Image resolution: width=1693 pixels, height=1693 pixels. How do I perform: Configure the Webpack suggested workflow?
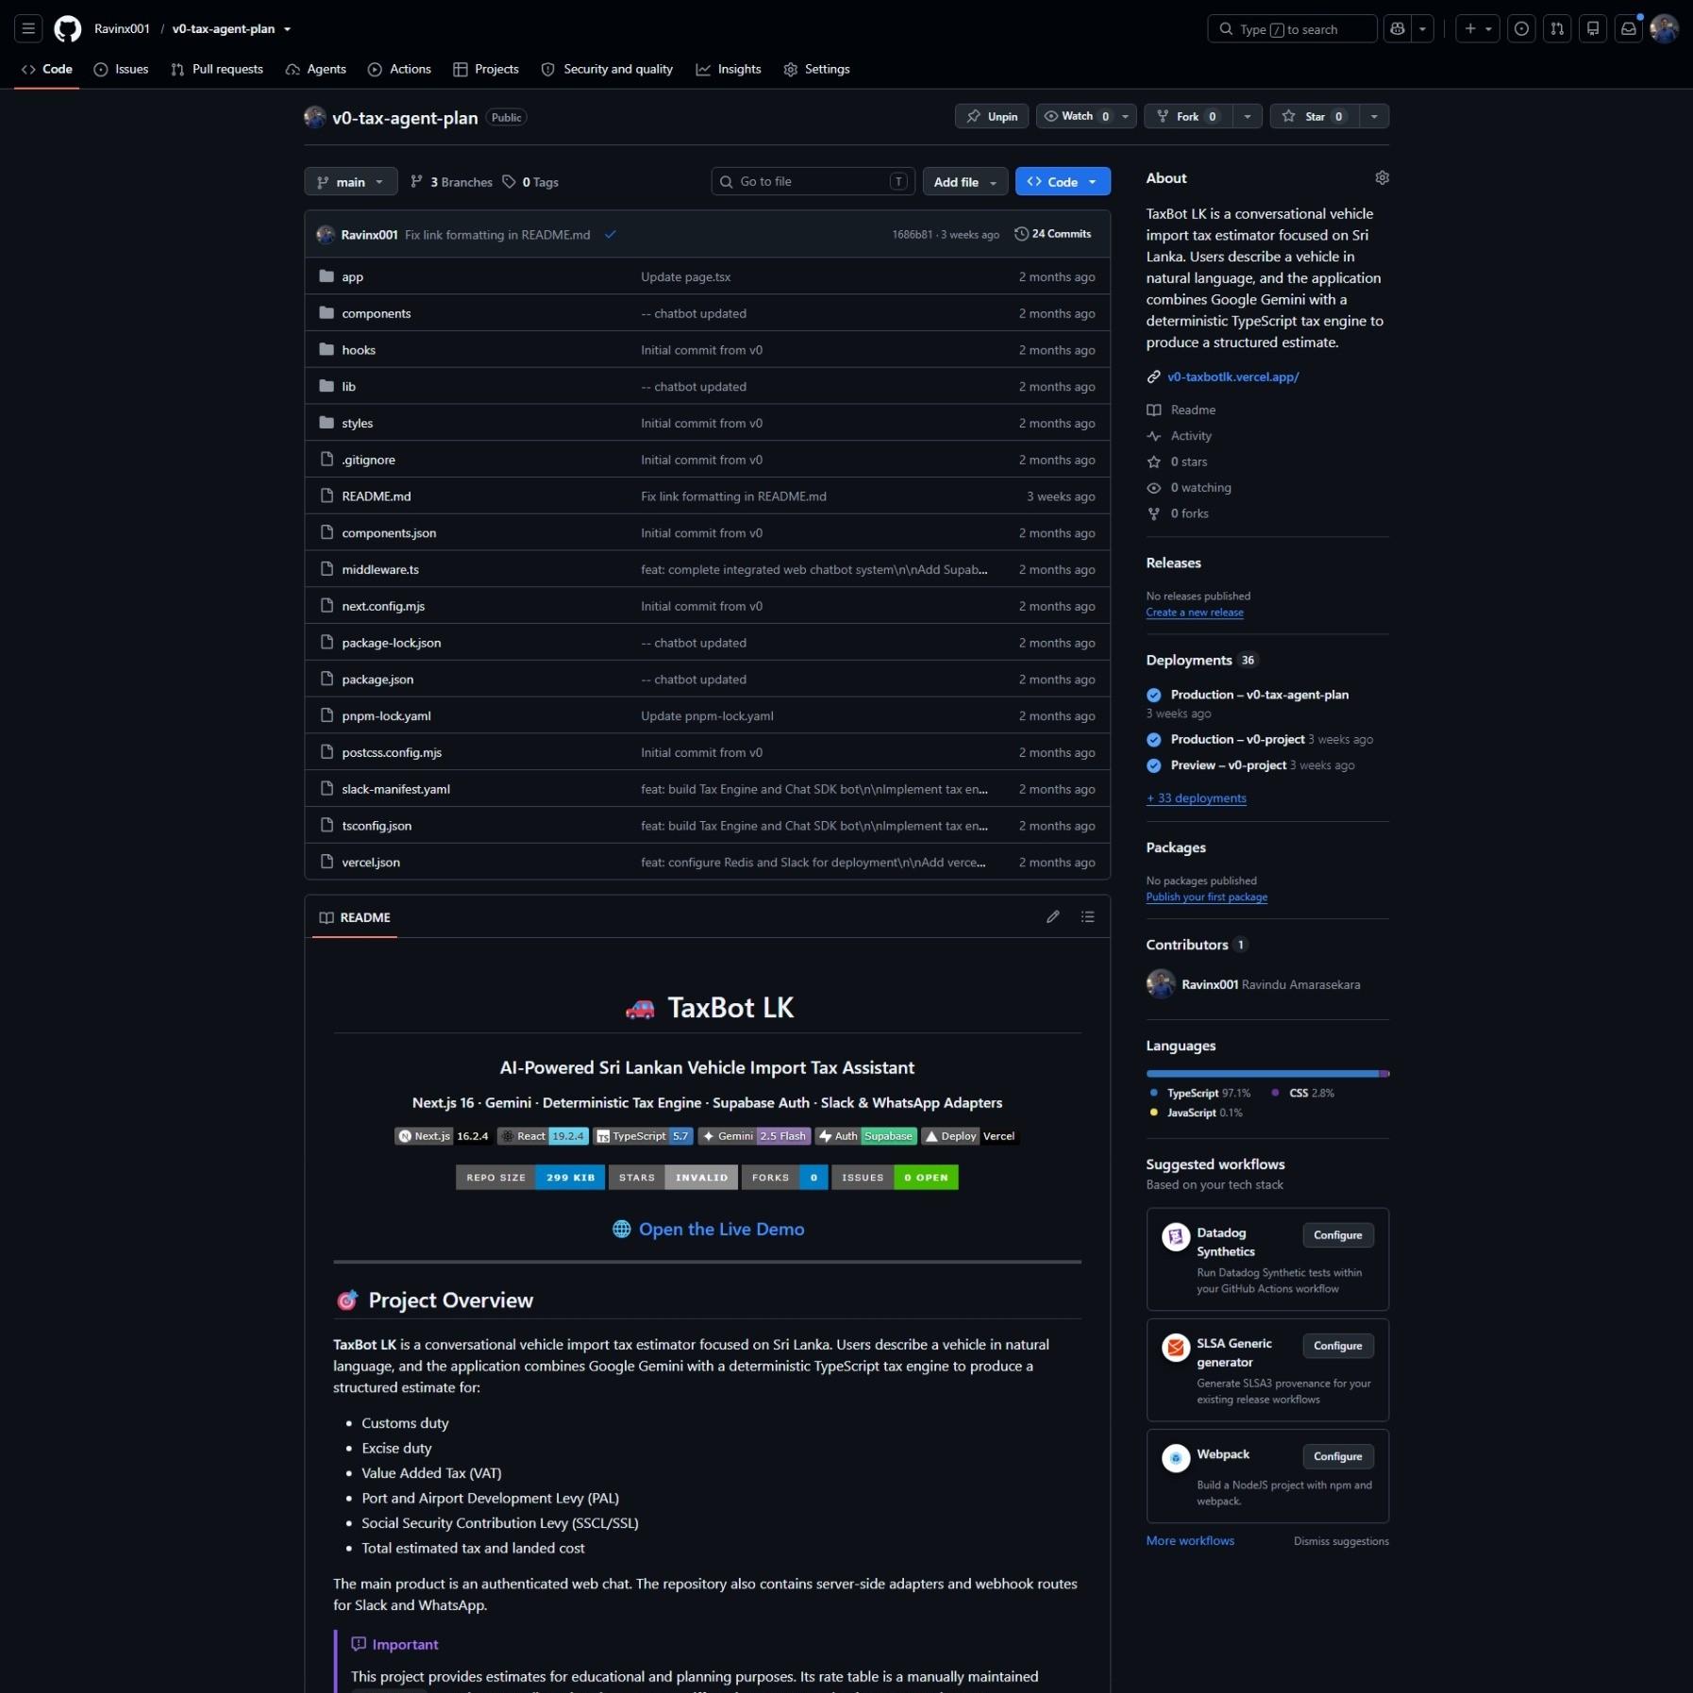click(x=1337, y=1456)
